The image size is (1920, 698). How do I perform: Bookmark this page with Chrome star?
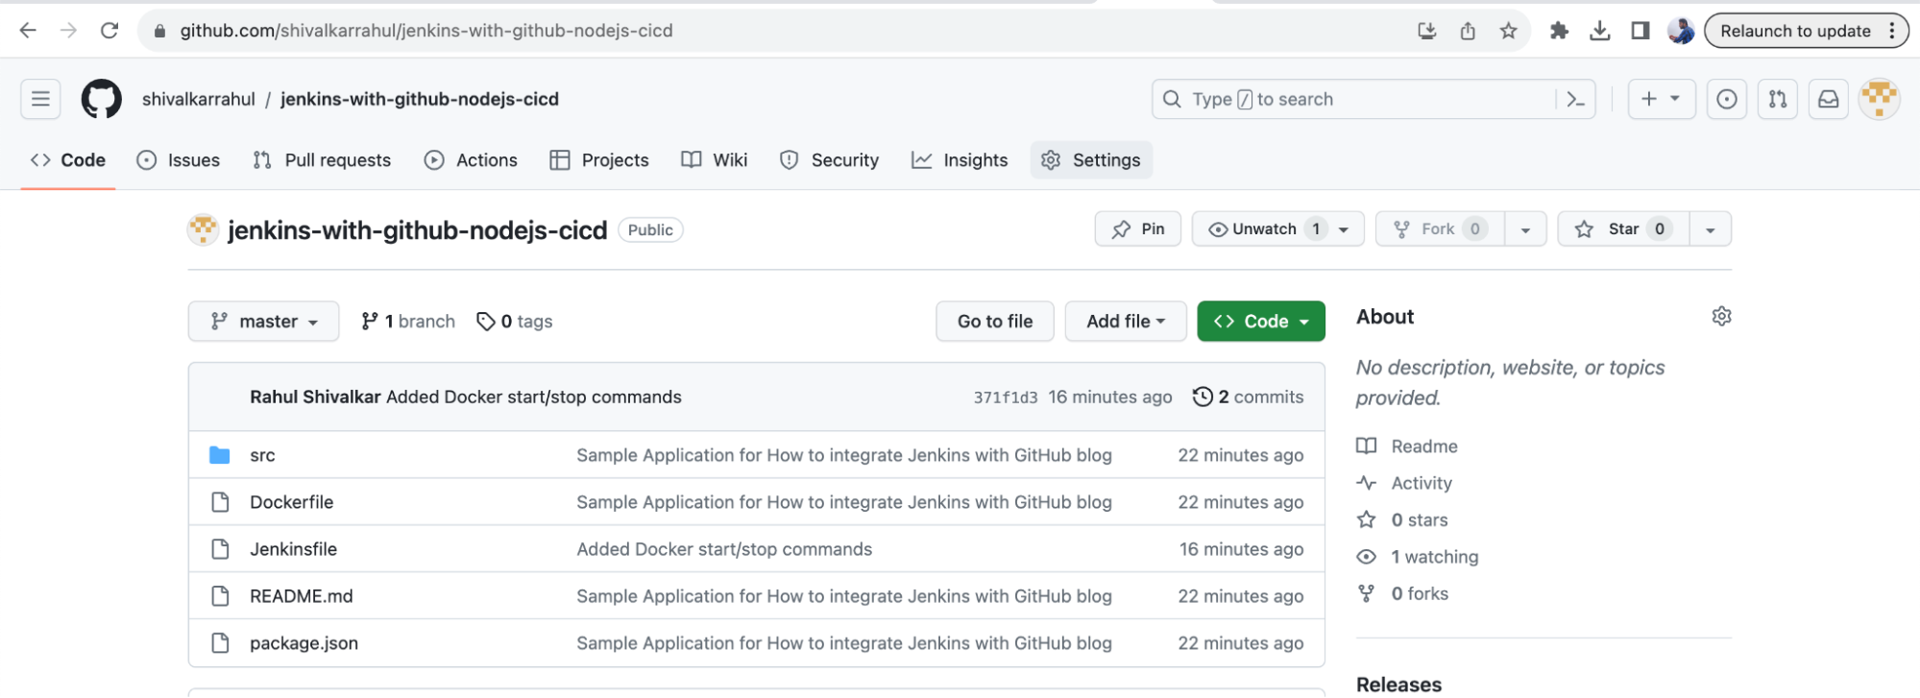coord(1508,31)
